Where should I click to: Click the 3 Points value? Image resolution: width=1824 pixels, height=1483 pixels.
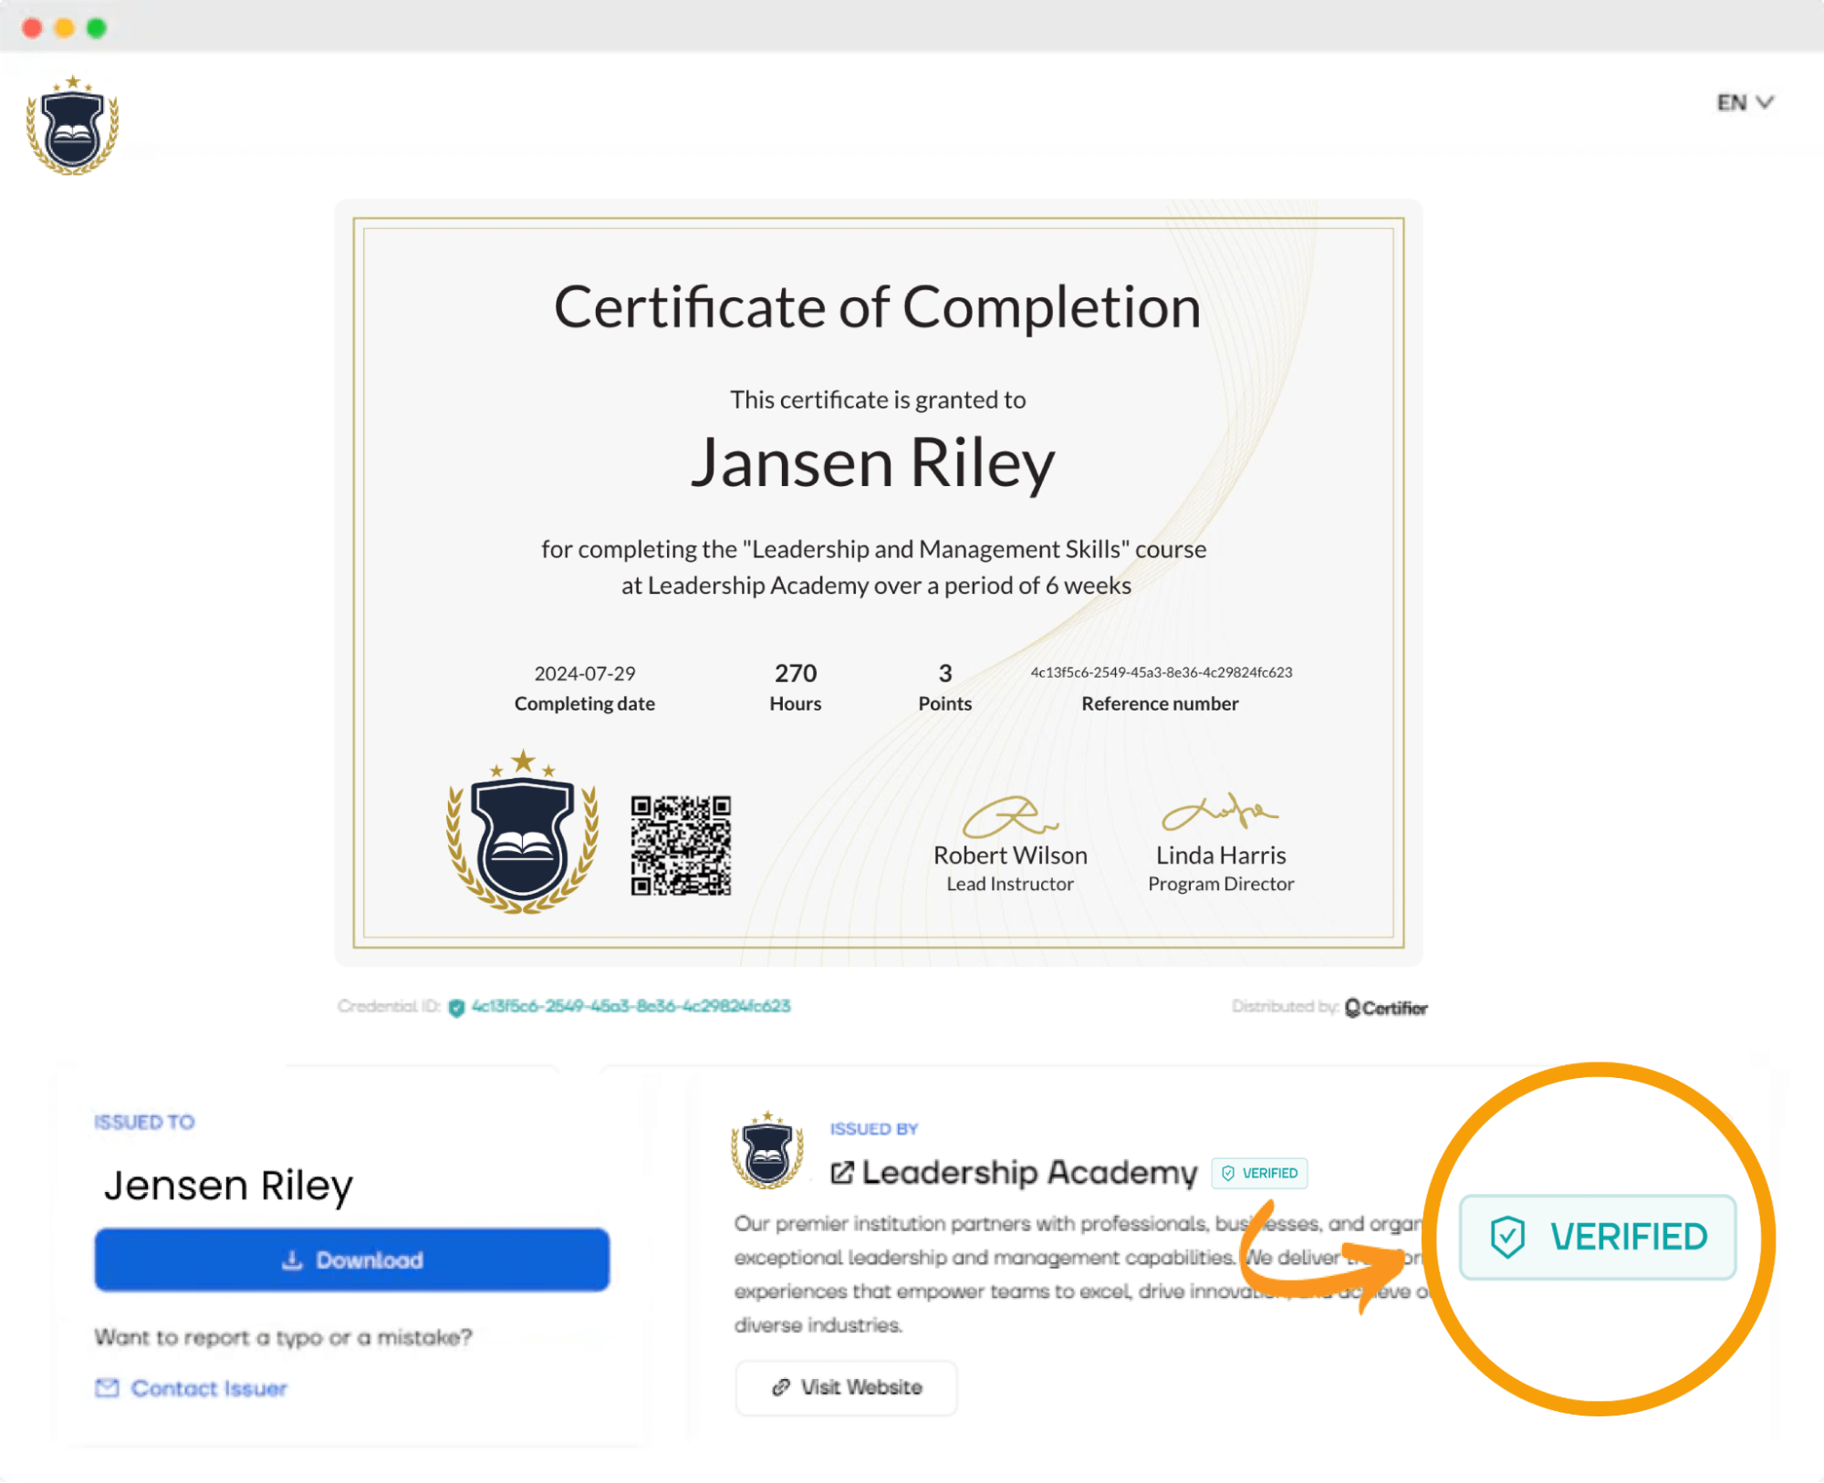pos(945,673)
